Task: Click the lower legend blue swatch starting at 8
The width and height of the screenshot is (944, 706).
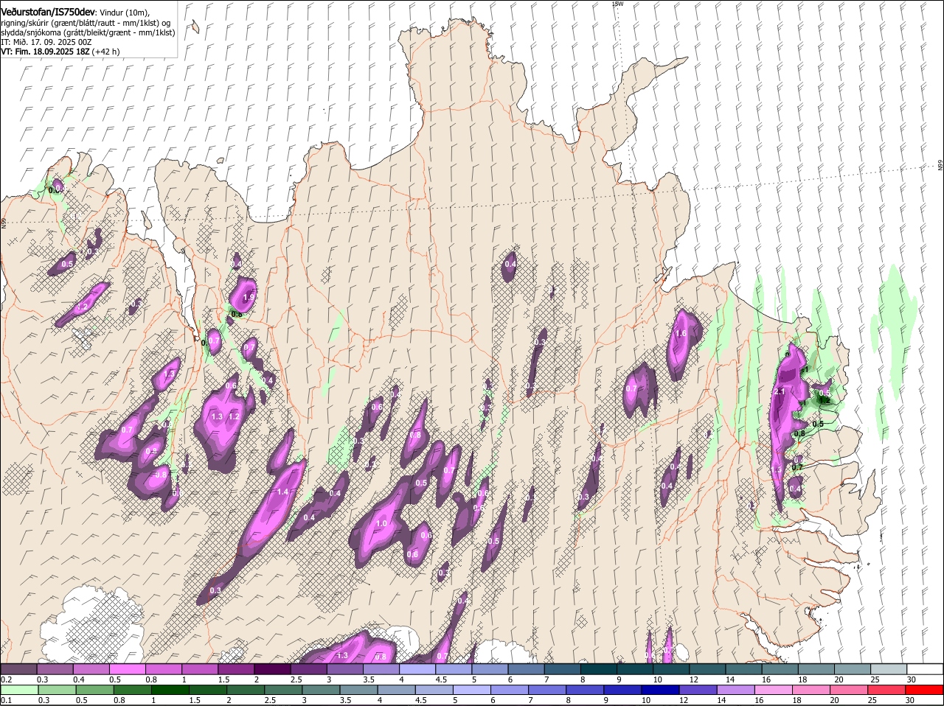Action: (585, 691)
